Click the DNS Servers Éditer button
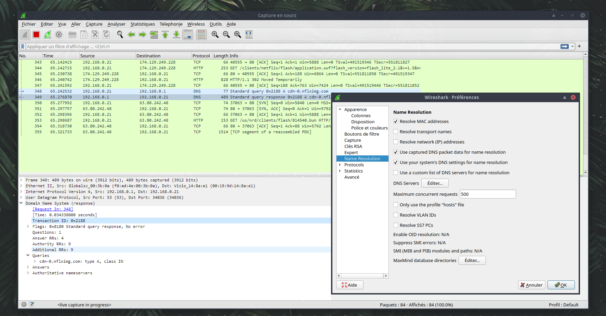Viewport: 606px width, 316px height. (435, 183)
